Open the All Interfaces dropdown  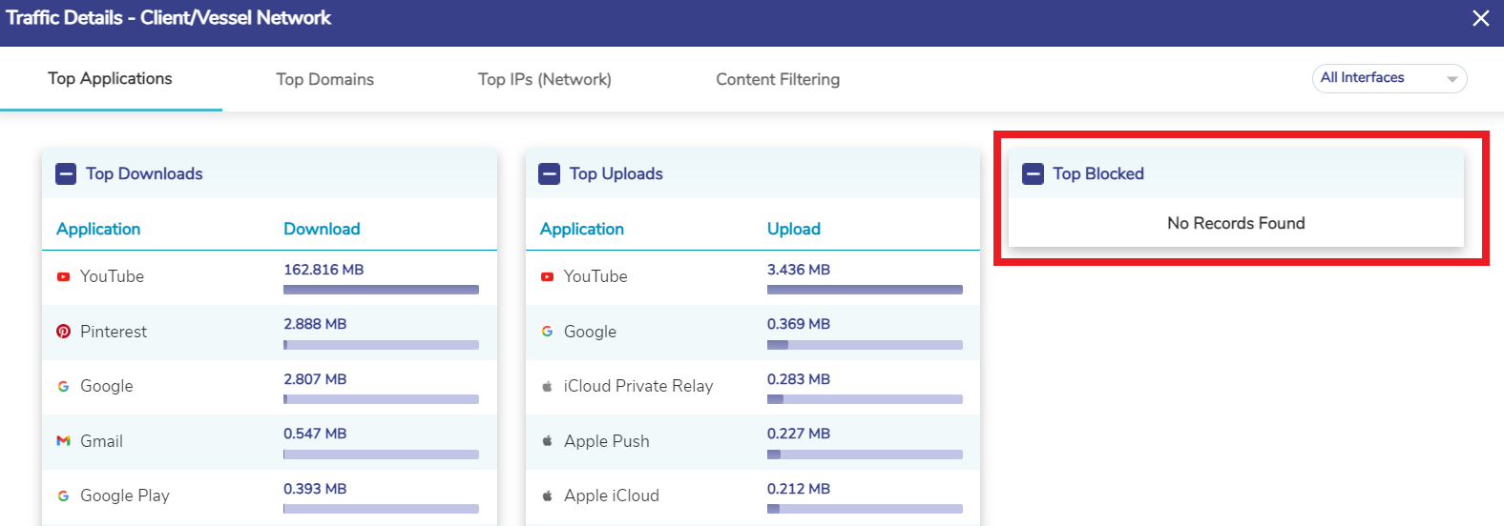click(x=1389, y=79)
